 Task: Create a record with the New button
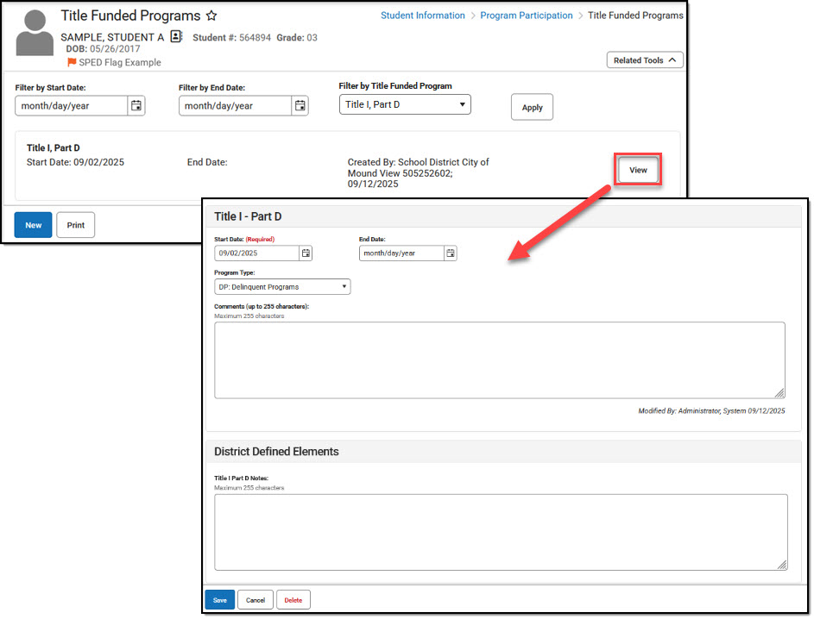point(33,224)
